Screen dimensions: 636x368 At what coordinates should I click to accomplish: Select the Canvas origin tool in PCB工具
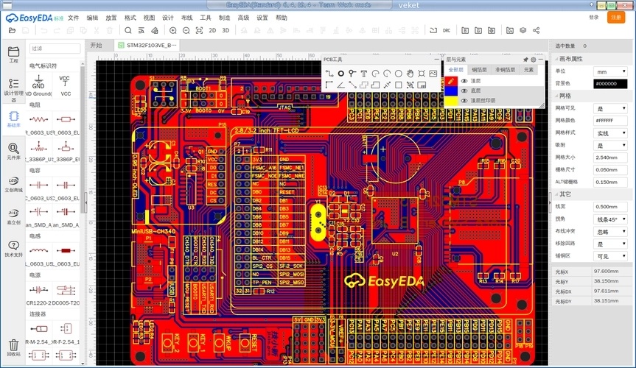click(329, 85)
